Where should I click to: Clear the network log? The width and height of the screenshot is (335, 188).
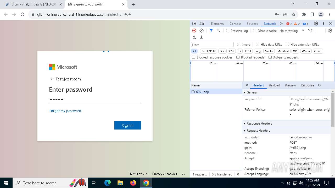(x=202, y=31)
